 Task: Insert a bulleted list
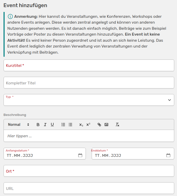tap(70, 125)
